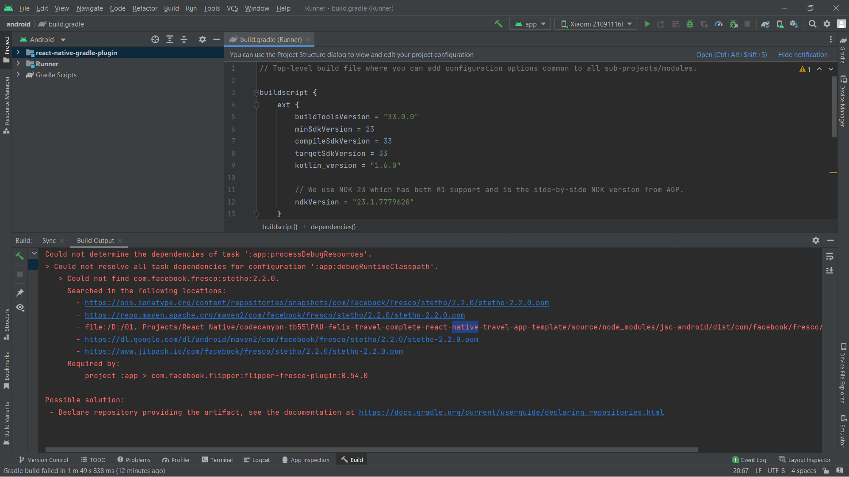Image resolution: width=849 pixels, height=477 pixels.
Task: Open the docs.gradle.org declaring repositories link
Action: pos(511,413)
